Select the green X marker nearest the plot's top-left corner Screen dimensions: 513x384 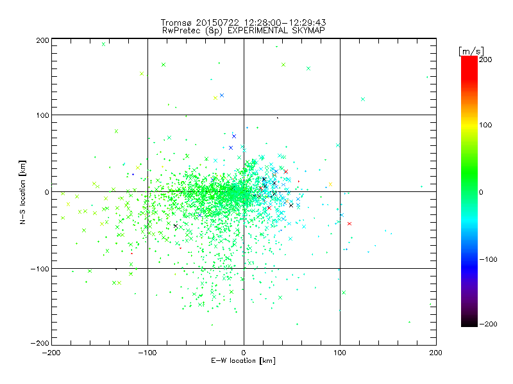[104, 44]
